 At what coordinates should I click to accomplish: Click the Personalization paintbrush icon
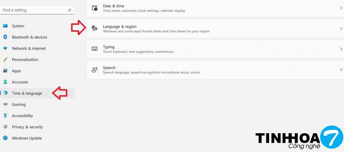[x=5, y=60]
